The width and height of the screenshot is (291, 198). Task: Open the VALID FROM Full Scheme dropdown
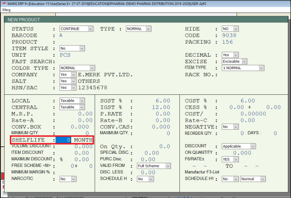154,166
